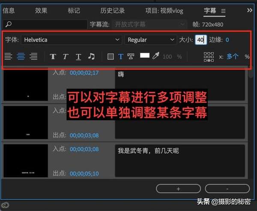
Task: Open the 项目: 视频vlog tab
Action: click(x=164, y=11)
